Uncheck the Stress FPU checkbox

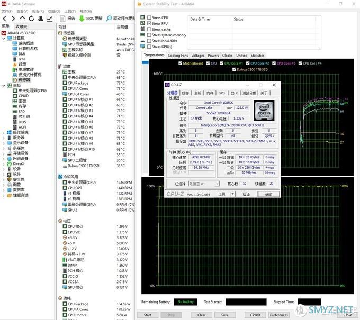pyautogui.click(x=149, y=23)
